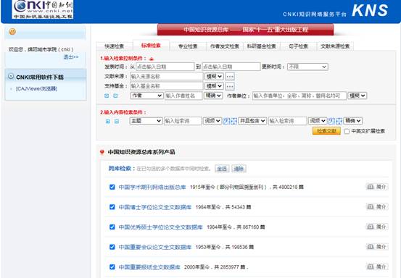401x278 pixels.
Task: Open the 主题 search field dropdown
Action: point(146,121)
